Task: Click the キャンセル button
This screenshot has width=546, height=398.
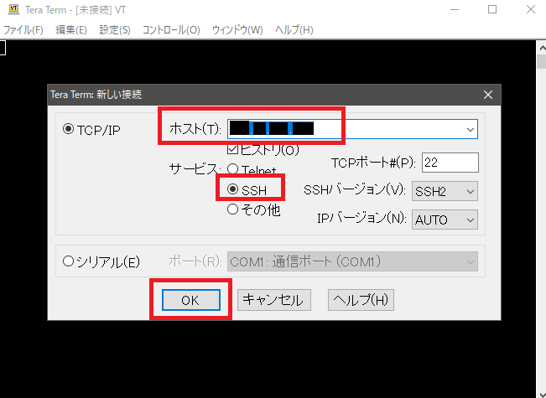Action: [274, 299]
